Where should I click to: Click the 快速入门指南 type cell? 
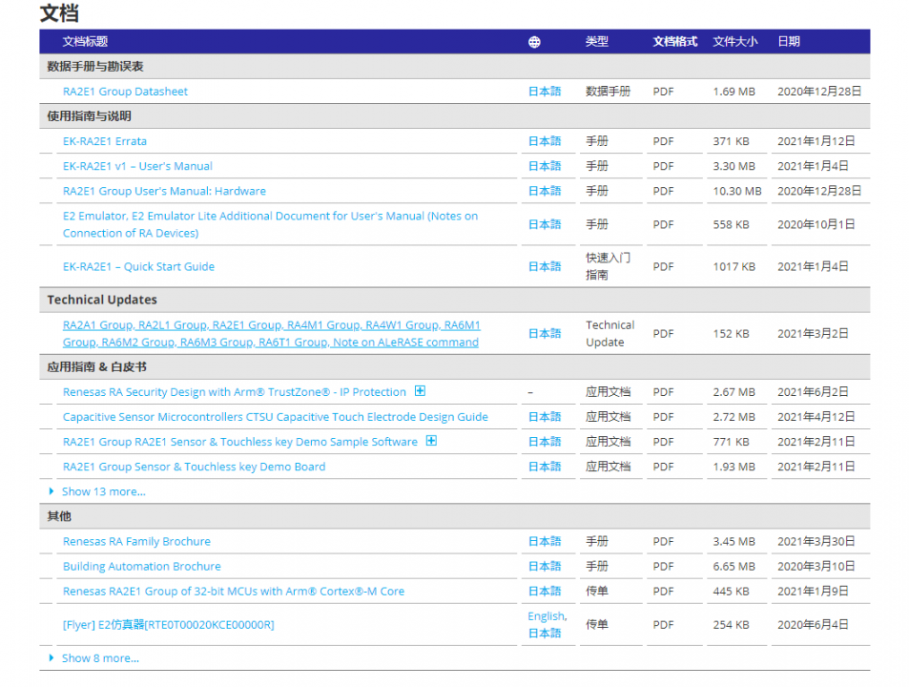click(x=609, y=266)
